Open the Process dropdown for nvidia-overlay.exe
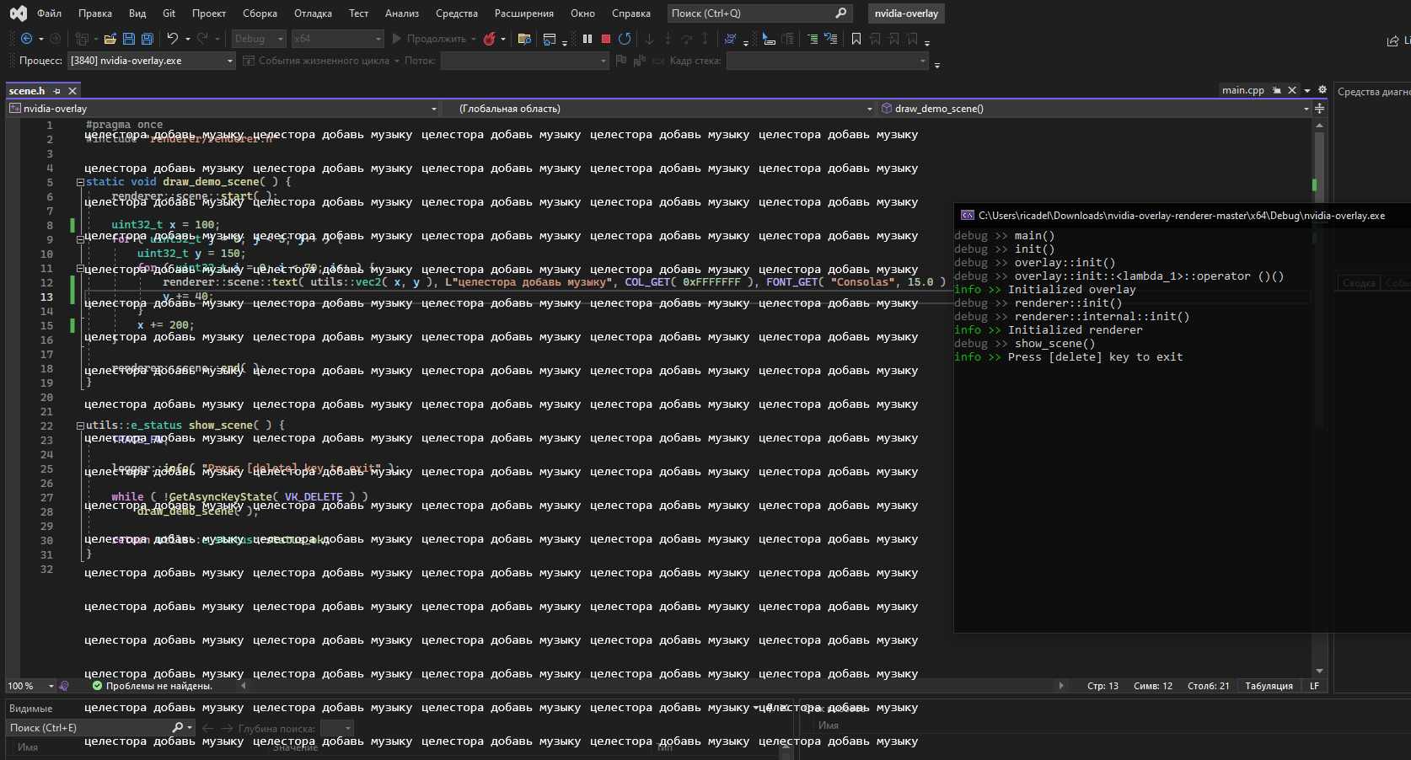Viewport: 1411px width, 760px height. pyautogui.click(x=230, y=61)
